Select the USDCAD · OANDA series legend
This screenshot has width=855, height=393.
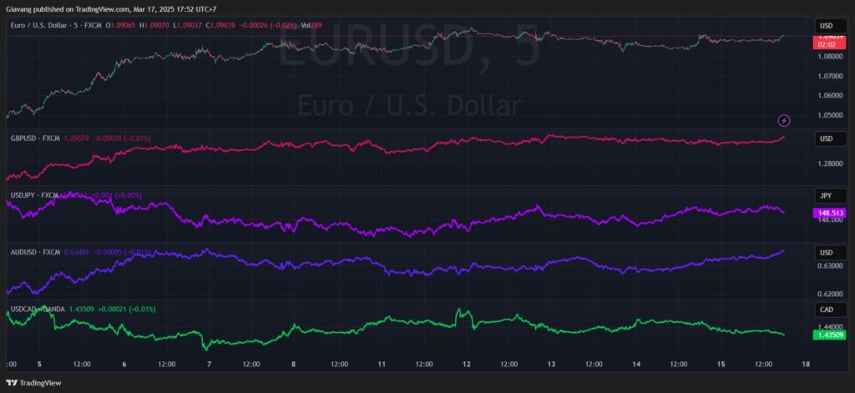click(x=38, y=309)
